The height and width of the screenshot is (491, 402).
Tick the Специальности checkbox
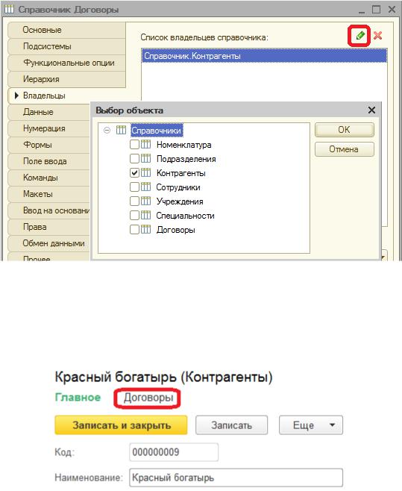tap(134, 216)
